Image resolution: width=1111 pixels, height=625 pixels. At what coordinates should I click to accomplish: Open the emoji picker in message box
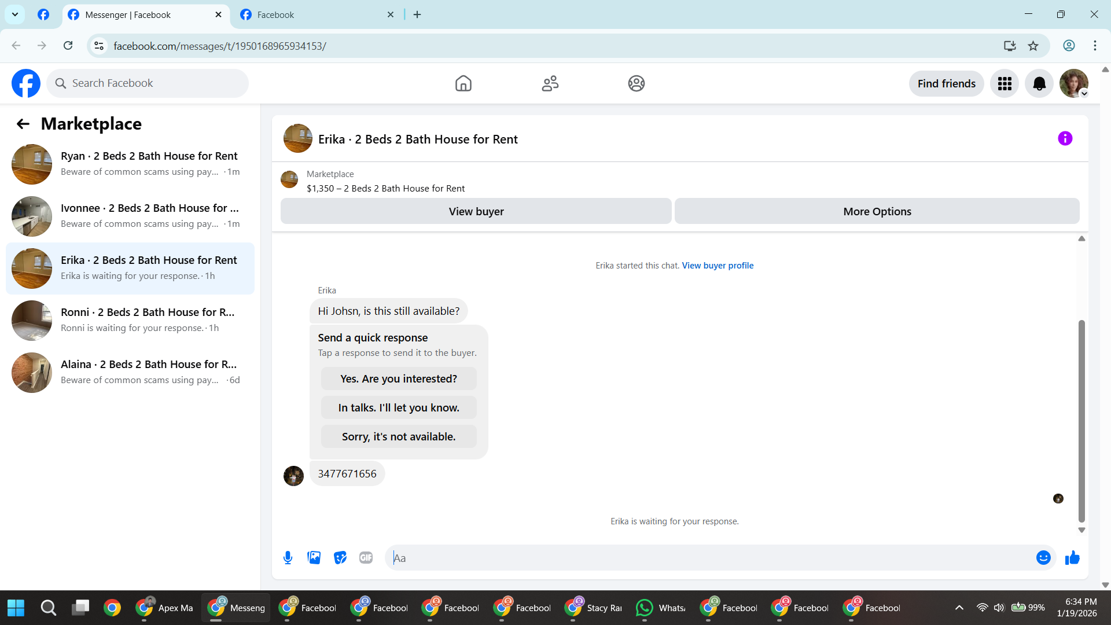(1043, 558)
